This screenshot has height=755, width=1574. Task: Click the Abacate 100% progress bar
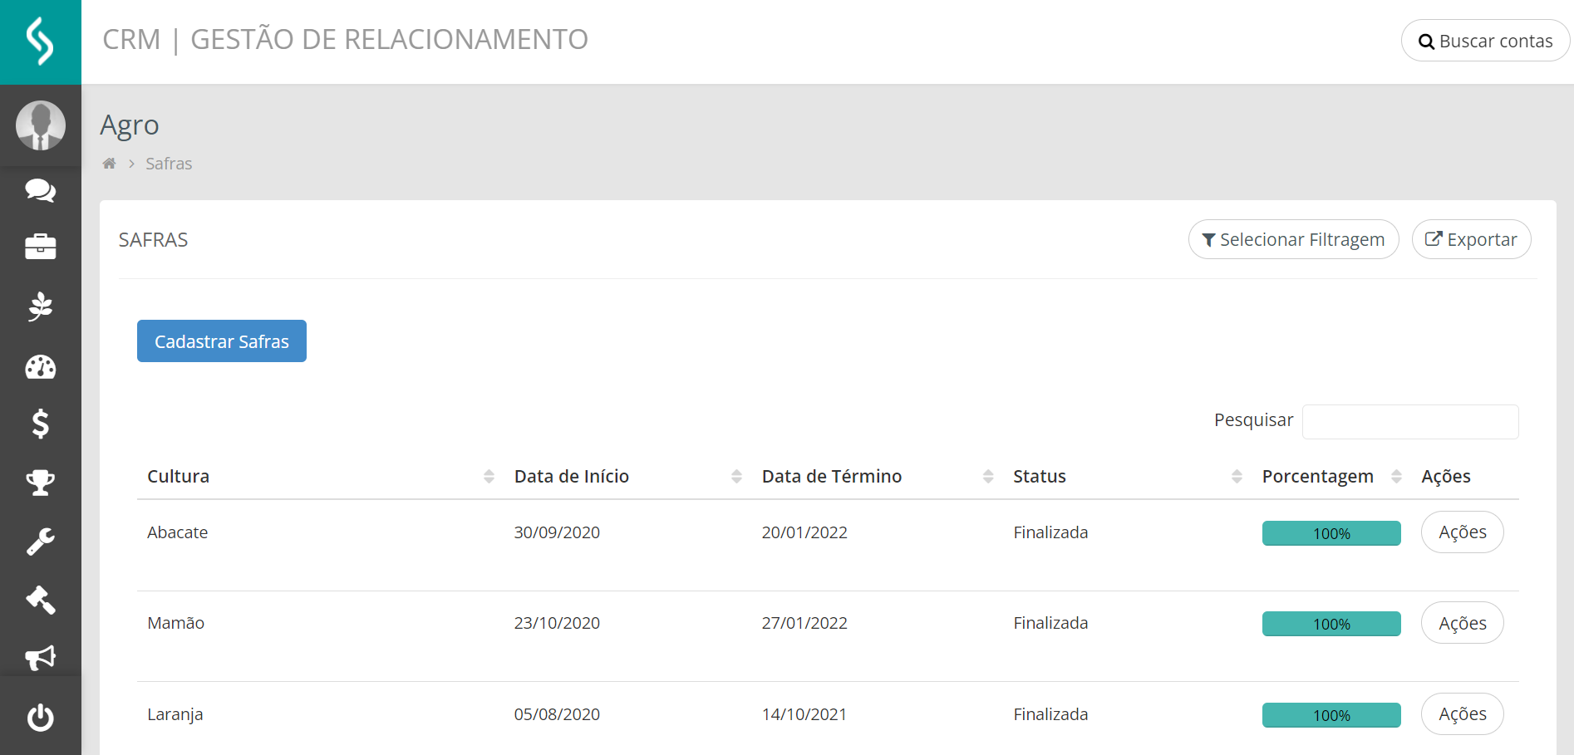point(1331,533)
